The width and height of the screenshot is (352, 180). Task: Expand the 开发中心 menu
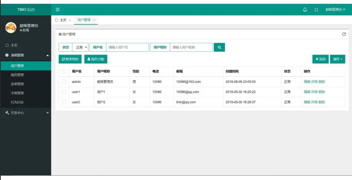(26, 113)
